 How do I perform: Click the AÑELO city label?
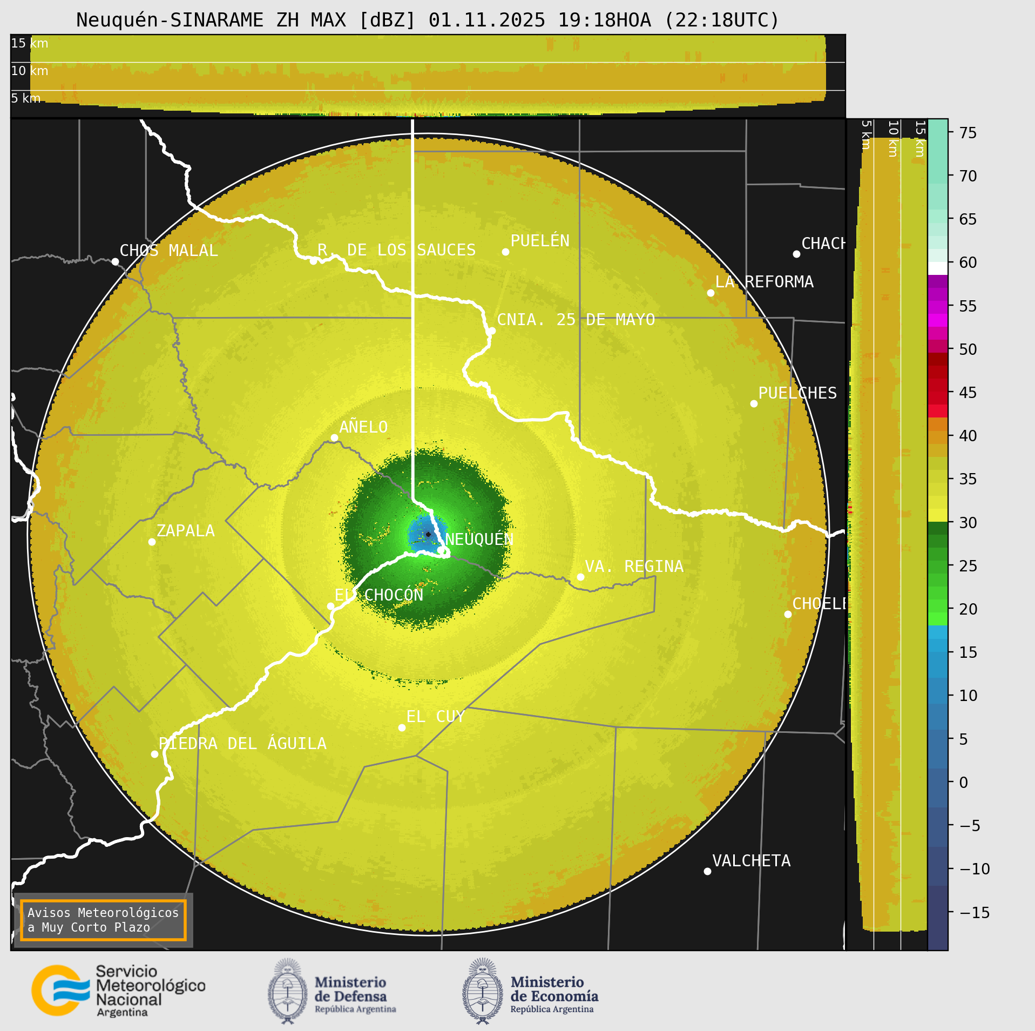(363, 427)
